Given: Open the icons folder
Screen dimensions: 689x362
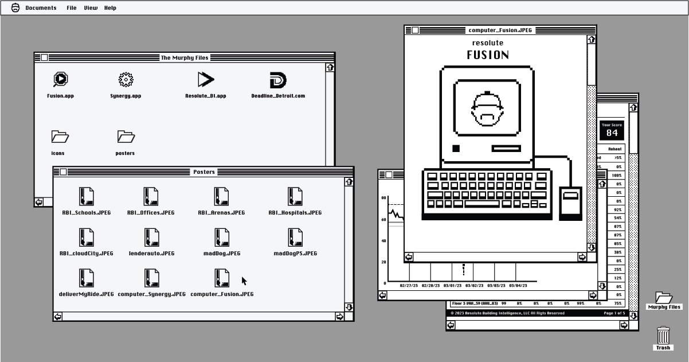Looking at the screenshot, I should click(x=58, y=137).
